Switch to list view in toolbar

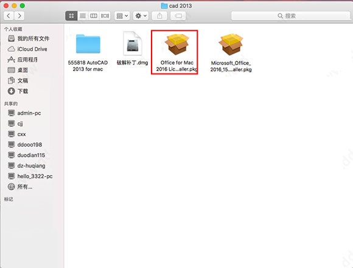[83, 16]
